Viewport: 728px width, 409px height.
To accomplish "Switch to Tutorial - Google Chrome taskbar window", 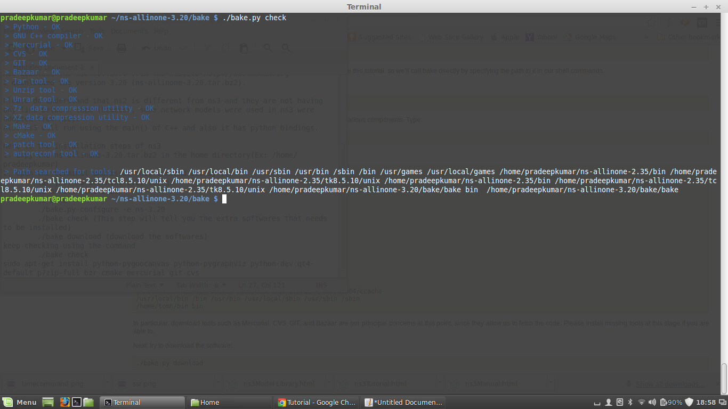I will click(x=317, y=402).
